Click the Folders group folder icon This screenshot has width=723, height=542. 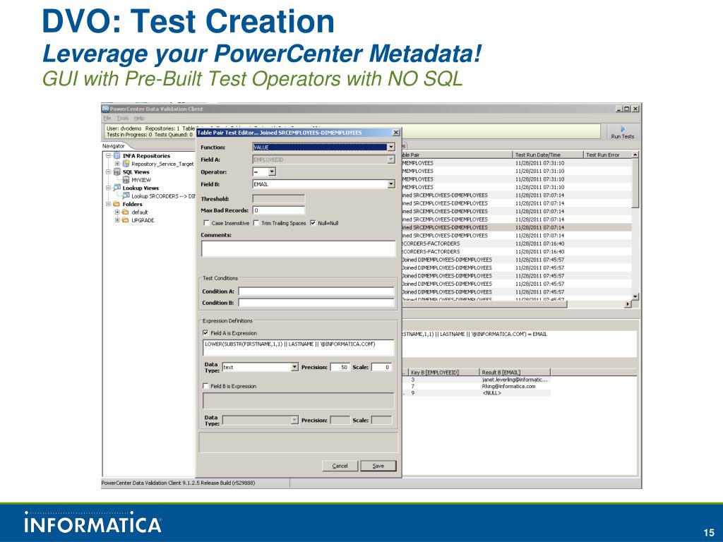click(117, 204)
